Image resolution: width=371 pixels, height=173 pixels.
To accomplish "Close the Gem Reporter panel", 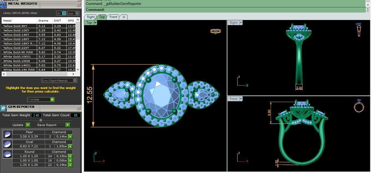I will [79, 108].
